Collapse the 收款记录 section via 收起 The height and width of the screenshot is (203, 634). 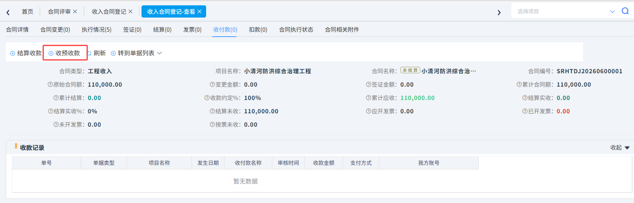620,148
